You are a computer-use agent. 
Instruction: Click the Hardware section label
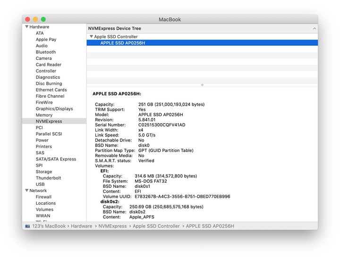coord(39,27)
